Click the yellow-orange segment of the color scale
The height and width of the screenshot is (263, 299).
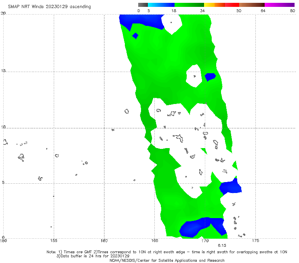coord(215,5)
